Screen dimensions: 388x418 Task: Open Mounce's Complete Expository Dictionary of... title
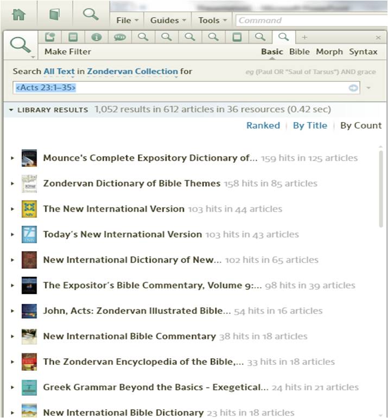[150, 158]
